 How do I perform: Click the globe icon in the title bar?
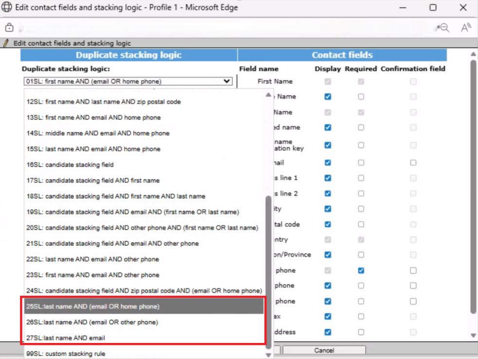(x=7, y=8)
